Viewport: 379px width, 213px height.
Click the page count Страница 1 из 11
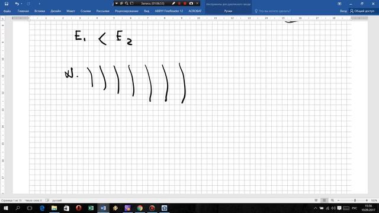pos(11,201)
